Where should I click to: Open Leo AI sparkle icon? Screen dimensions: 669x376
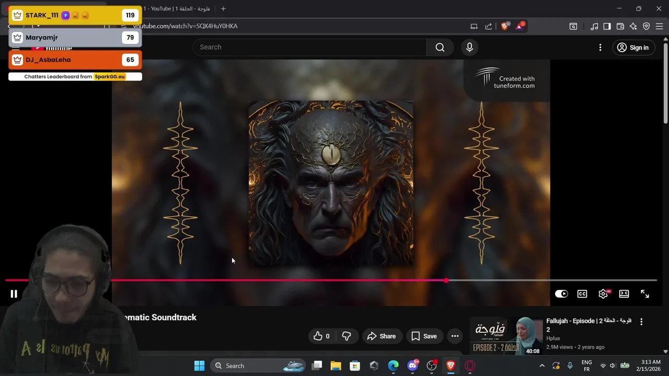(x=633, y=26)
